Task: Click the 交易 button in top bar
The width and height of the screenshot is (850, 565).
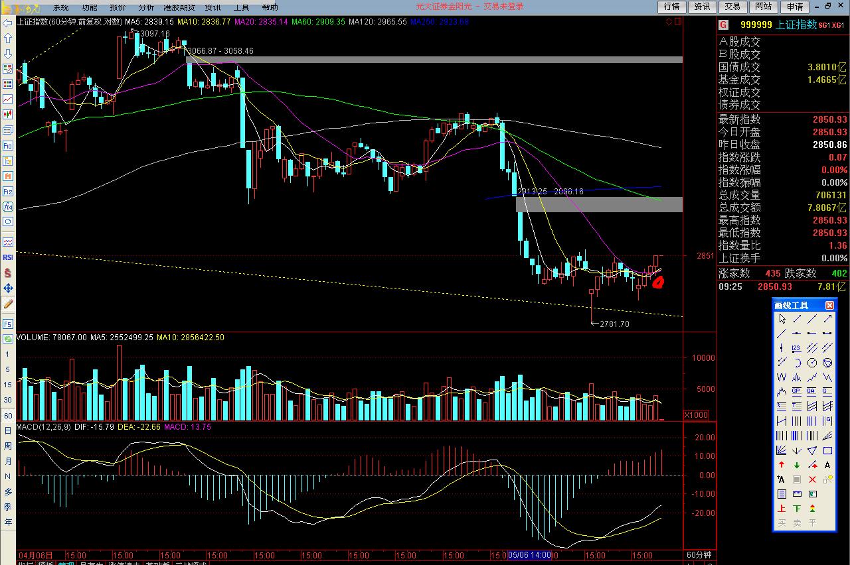Action: pyautogui.click(x=732, y=7)
